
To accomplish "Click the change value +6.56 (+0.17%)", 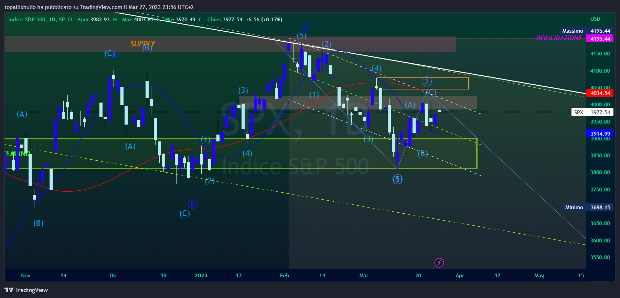I will point(264,20).
